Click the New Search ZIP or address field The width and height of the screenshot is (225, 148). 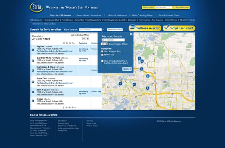(90, 30)
